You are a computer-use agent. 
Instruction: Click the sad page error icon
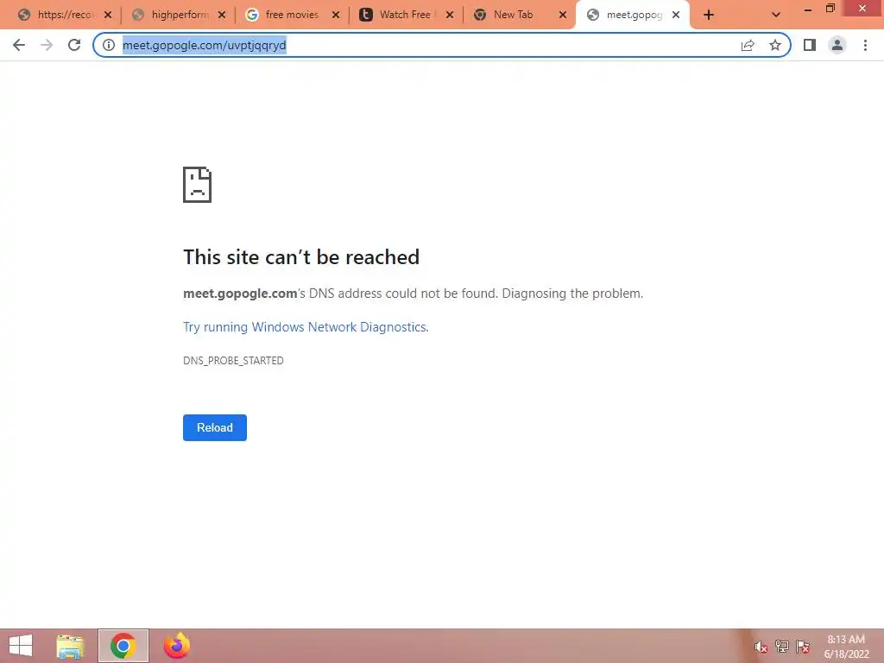point(198,185)
